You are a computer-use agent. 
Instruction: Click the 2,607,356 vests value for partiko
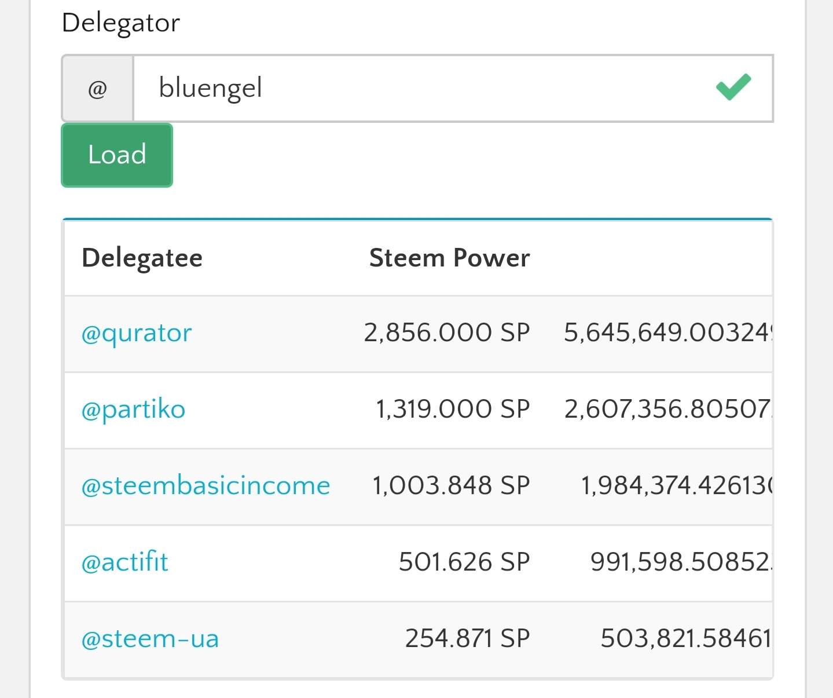[x=667, y=410]
